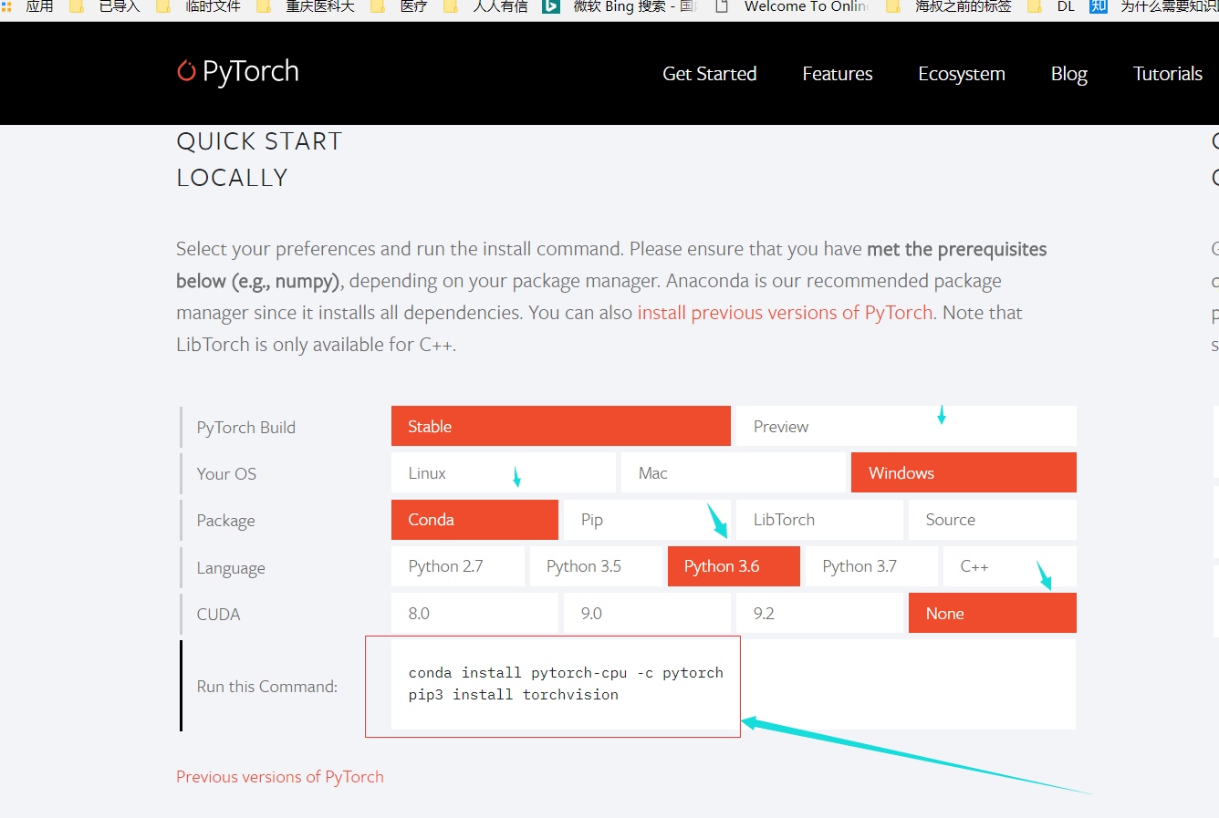The width and height of the screenshot is (1219, 818).
Task: Go to Get Started in navigation
Action: [x=709, y=74]
